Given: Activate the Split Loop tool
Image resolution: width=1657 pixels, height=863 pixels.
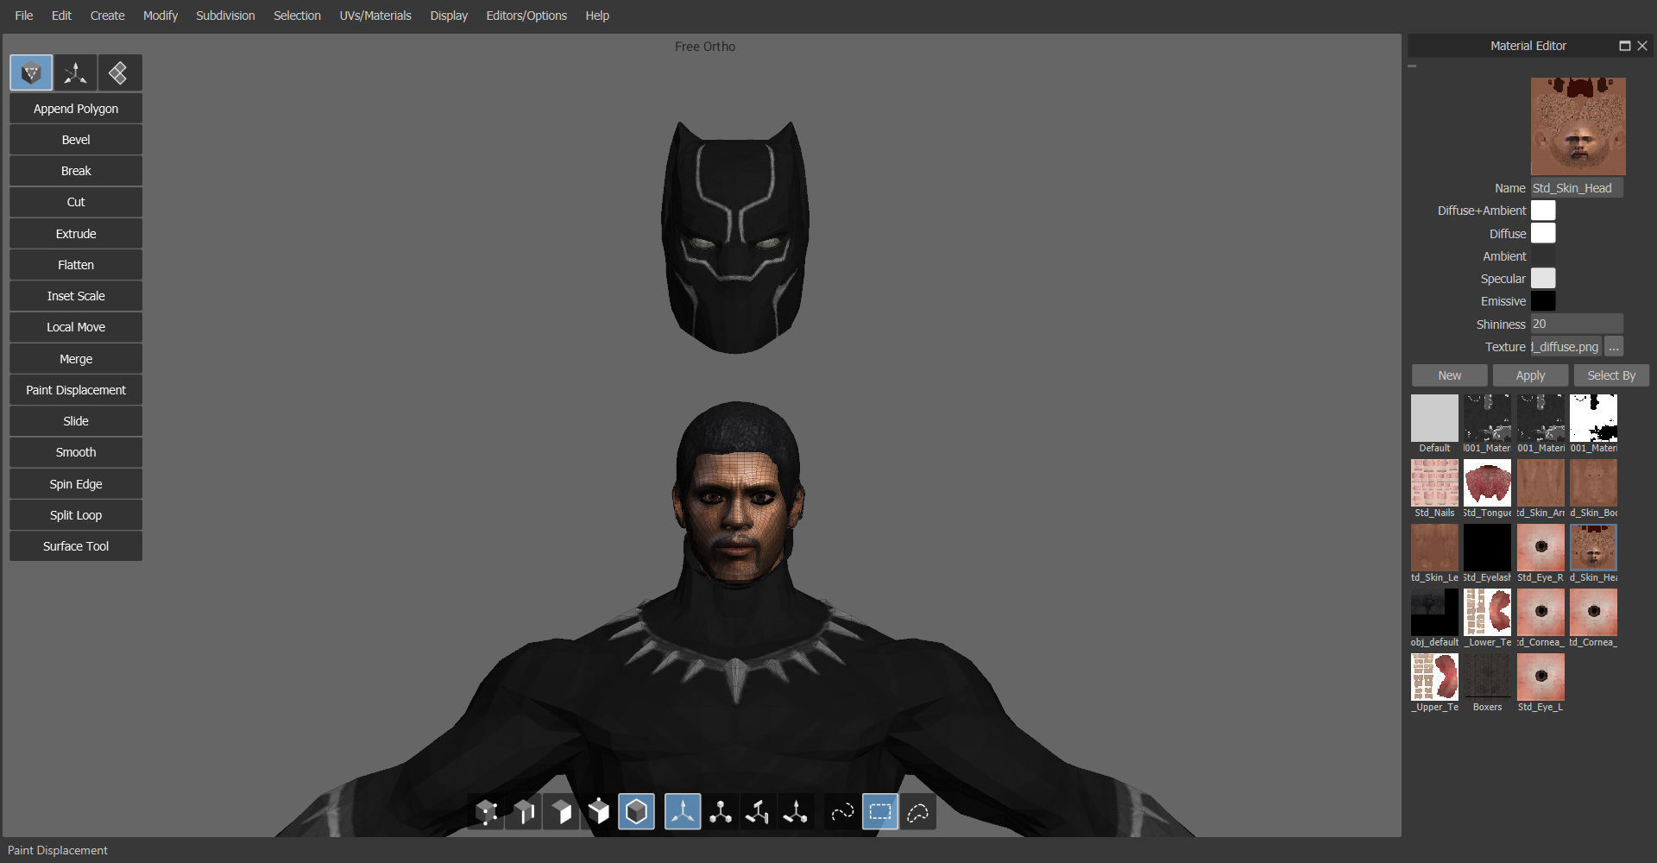Looking at the screenshot, I should [x=76, y=515].
